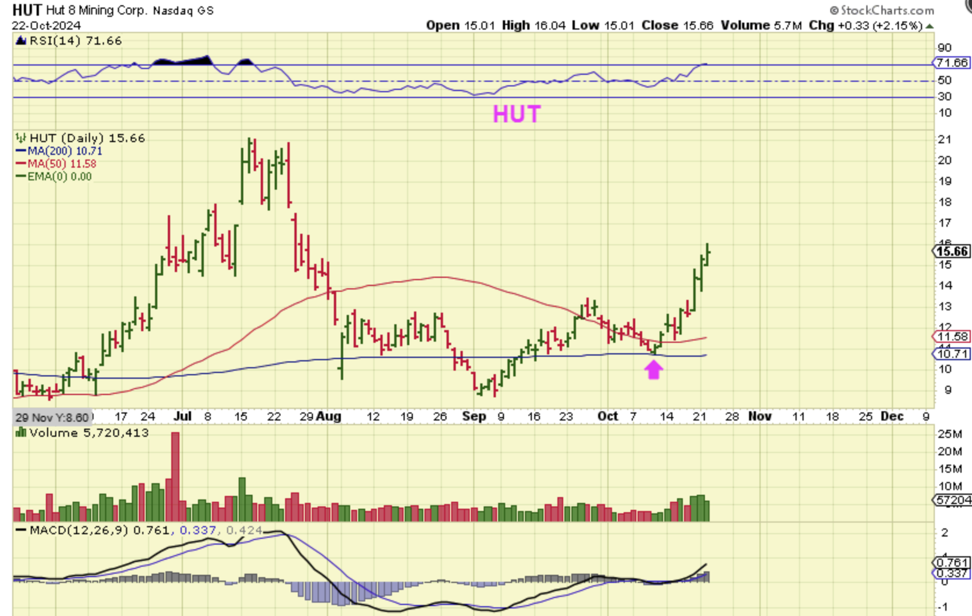Click the Volume 5,720,413 panel label
972x616 pixels.
coord(89,433)
